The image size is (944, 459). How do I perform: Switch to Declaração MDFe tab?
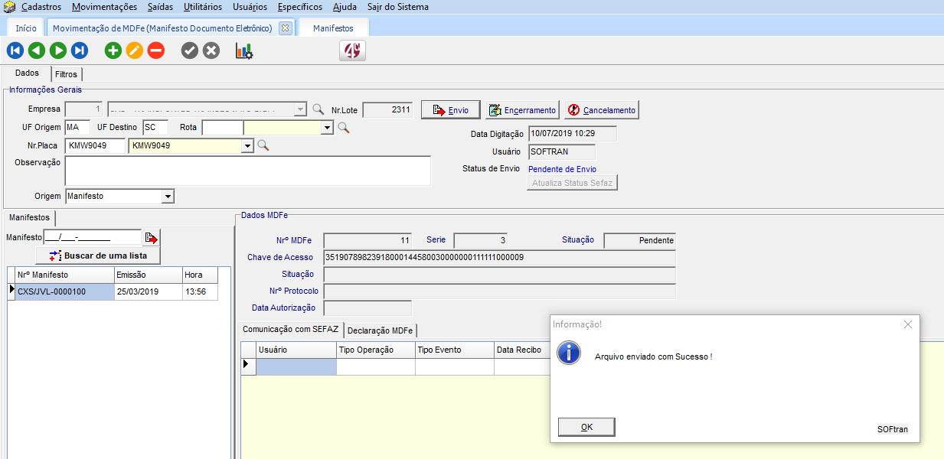click(381, 330)
